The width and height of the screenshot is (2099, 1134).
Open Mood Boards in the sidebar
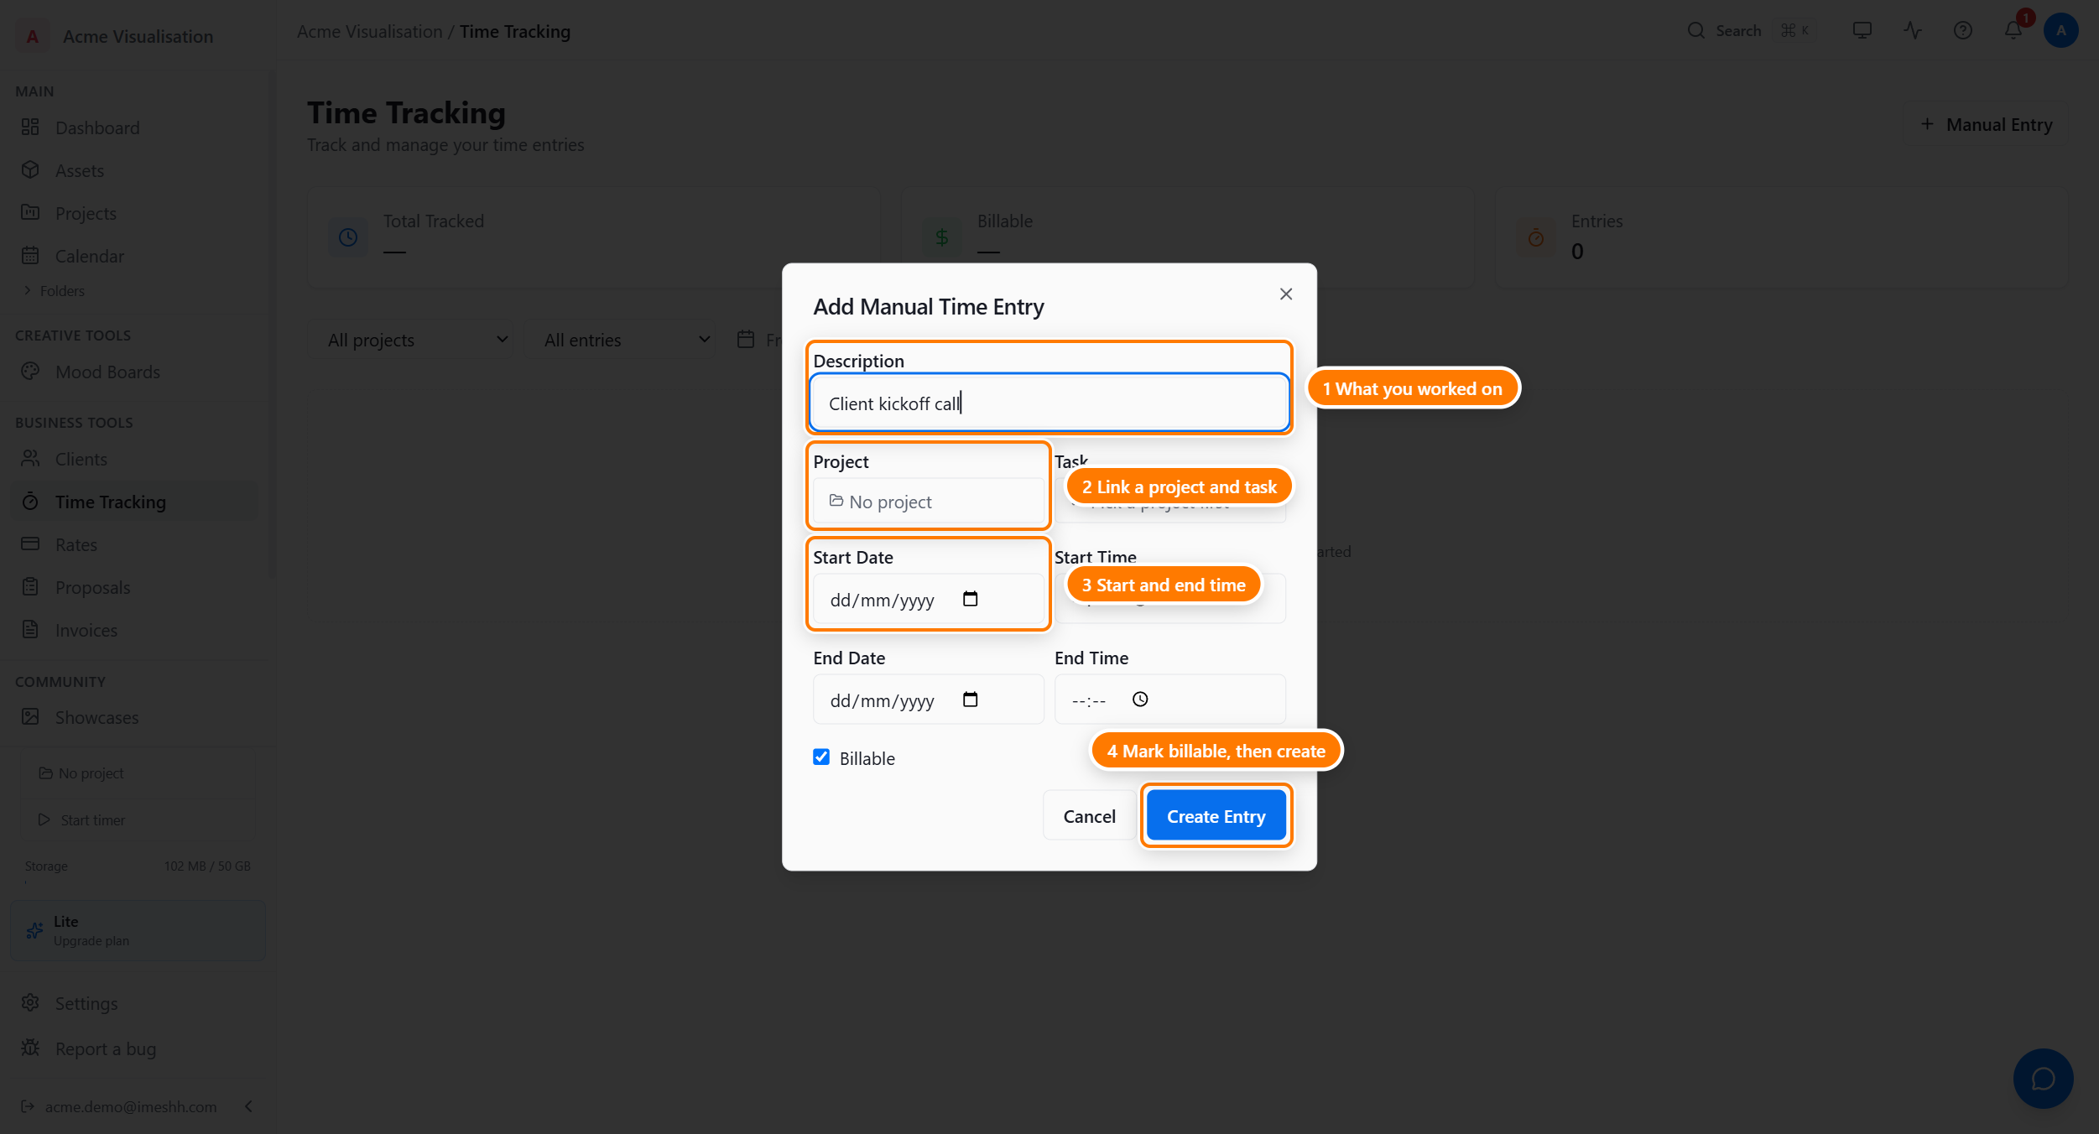pyautogui.click(x=137, y=372)
